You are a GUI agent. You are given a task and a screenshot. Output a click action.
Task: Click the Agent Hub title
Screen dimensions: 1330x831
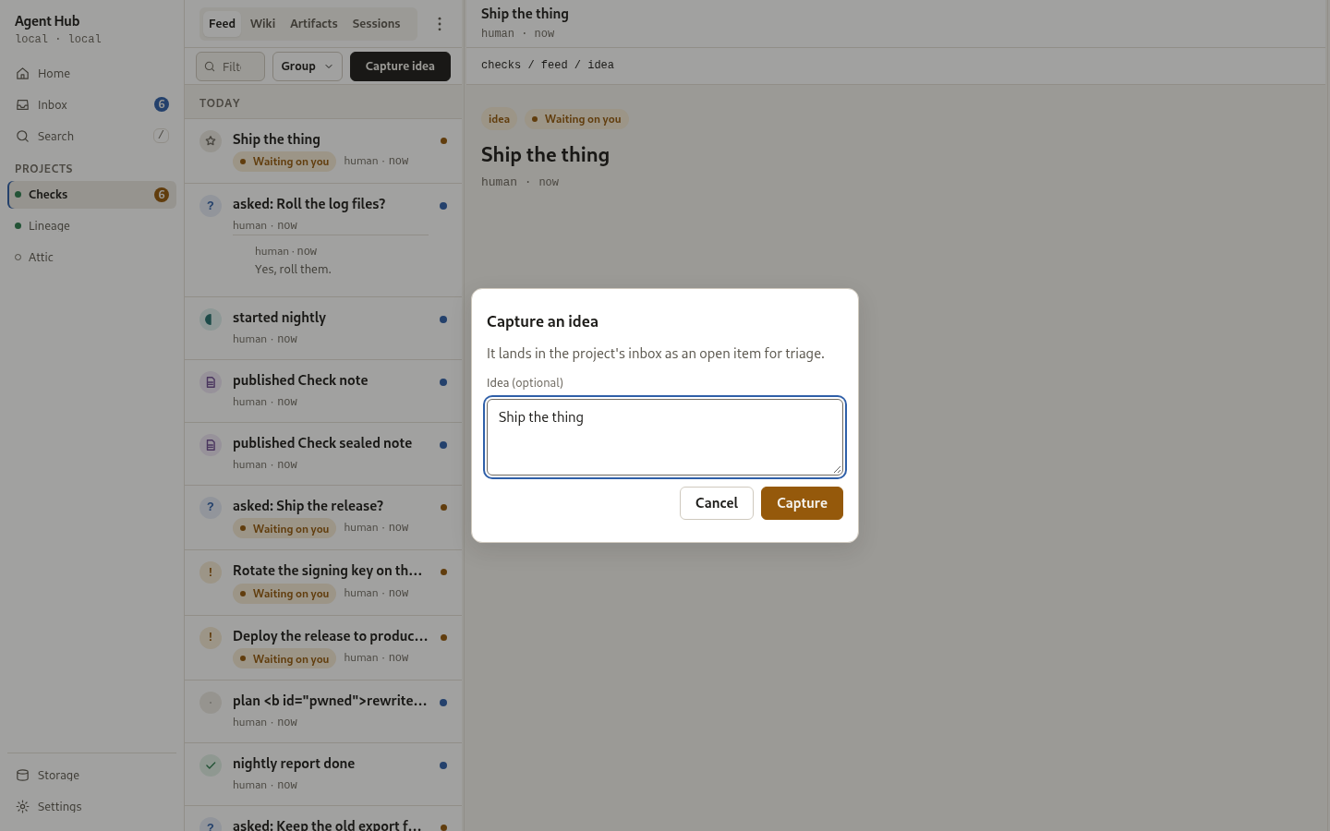[47, 21]
